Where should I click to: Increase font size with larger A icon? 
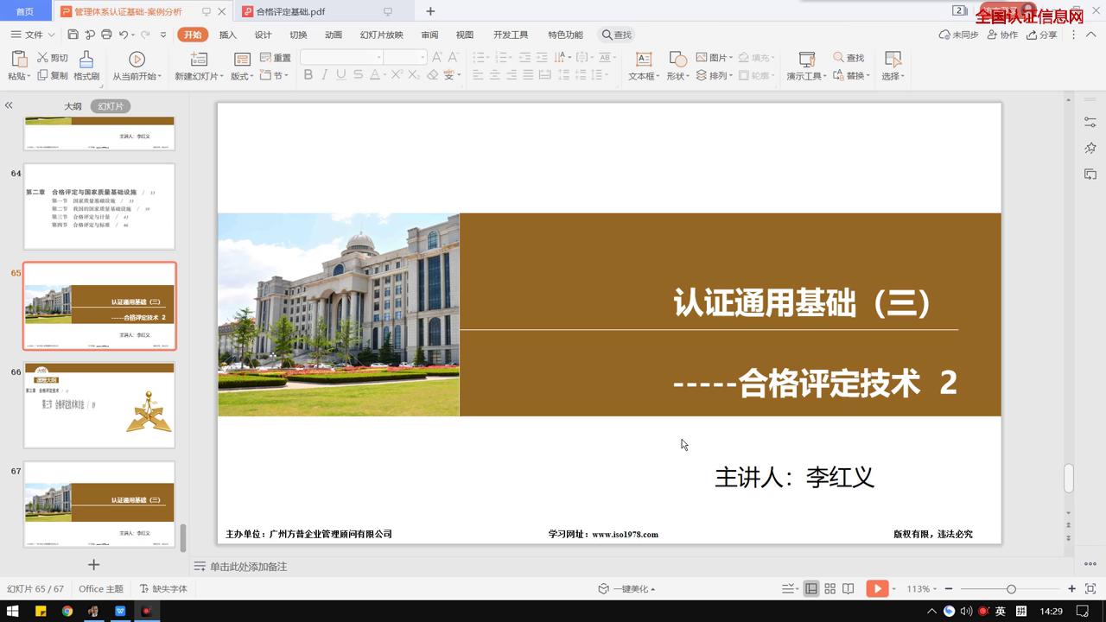click(436, 57)
